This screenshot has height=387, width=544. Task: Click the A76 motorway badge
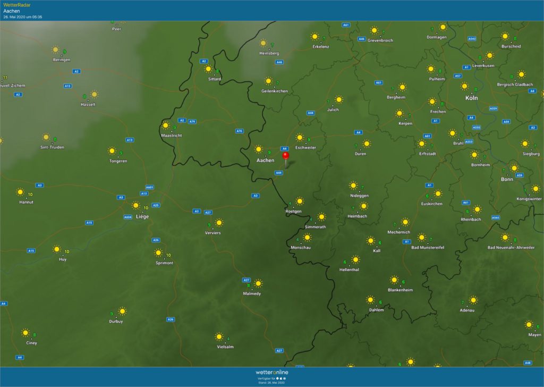240,131
